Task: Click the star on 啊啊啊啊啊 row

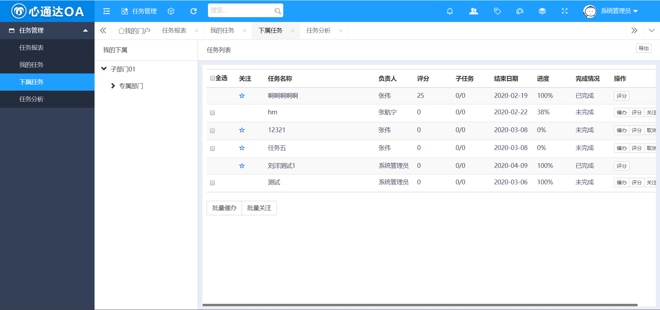Action: pos(242,96)
